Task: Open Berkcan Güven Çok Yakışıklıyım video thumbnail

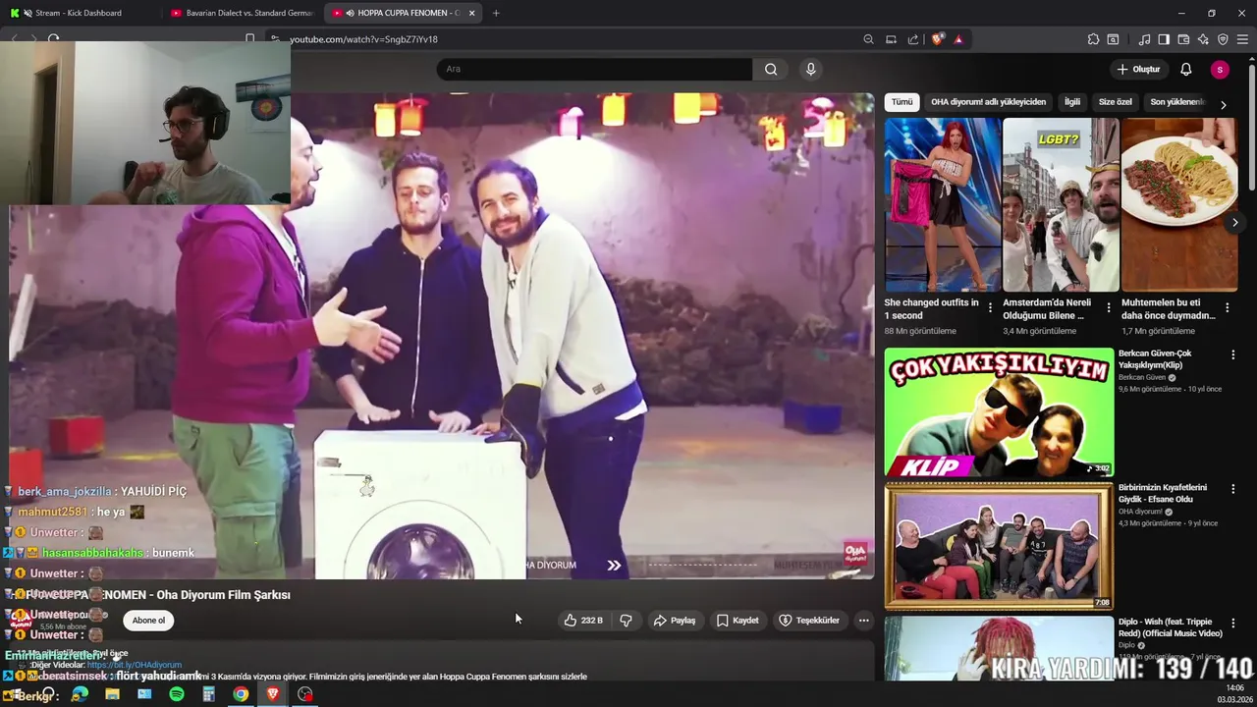Action: point(999,412)
